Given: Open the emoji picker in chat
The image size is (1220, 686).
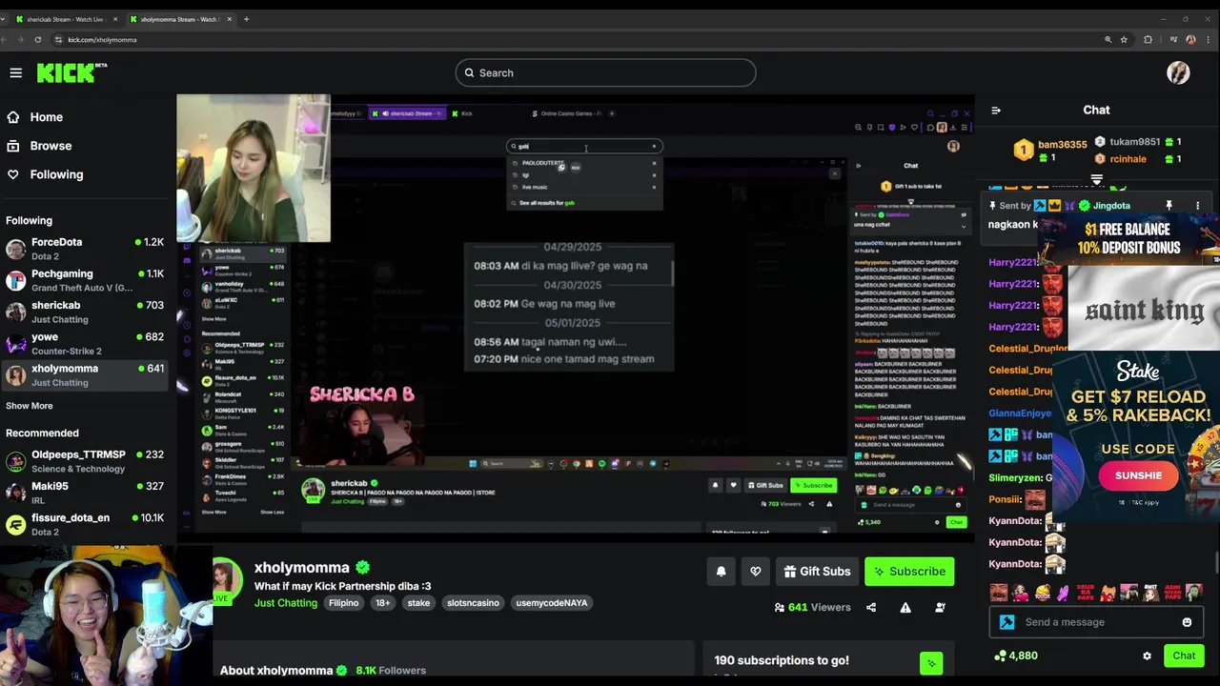Looking at the screenshot, I should coord(1187,622).
